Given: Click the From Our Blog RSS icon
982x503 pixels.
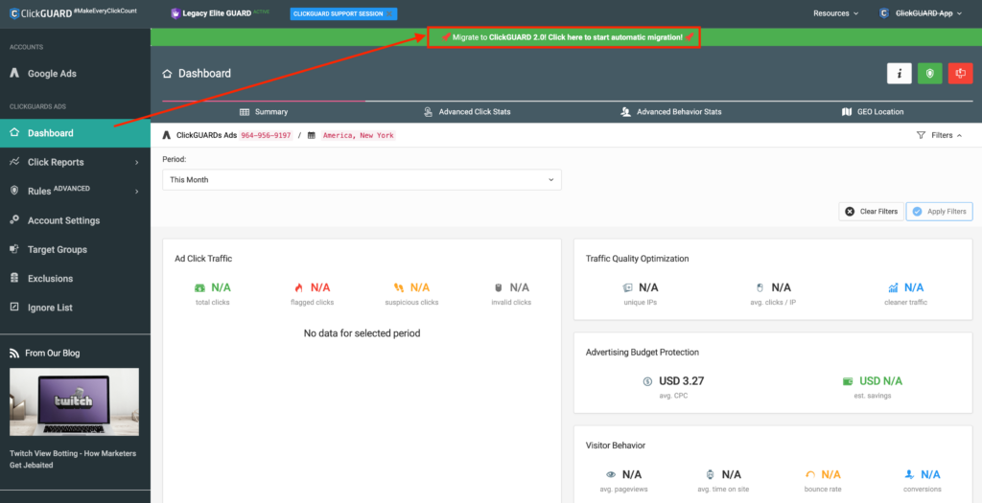Looking at the screenshot, I should click(14, 354).
